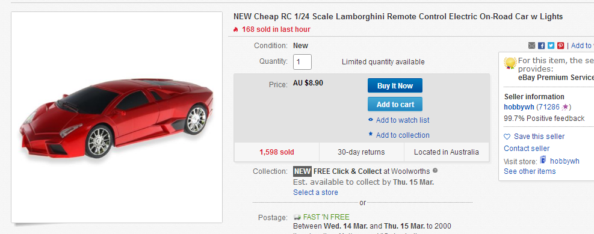Share listing on Facebook icon

tap(542, 46)
